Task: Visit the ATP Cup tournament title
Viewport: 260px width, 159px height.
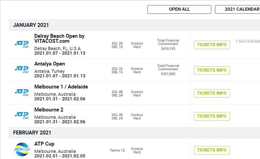Action: coord(44,144)
